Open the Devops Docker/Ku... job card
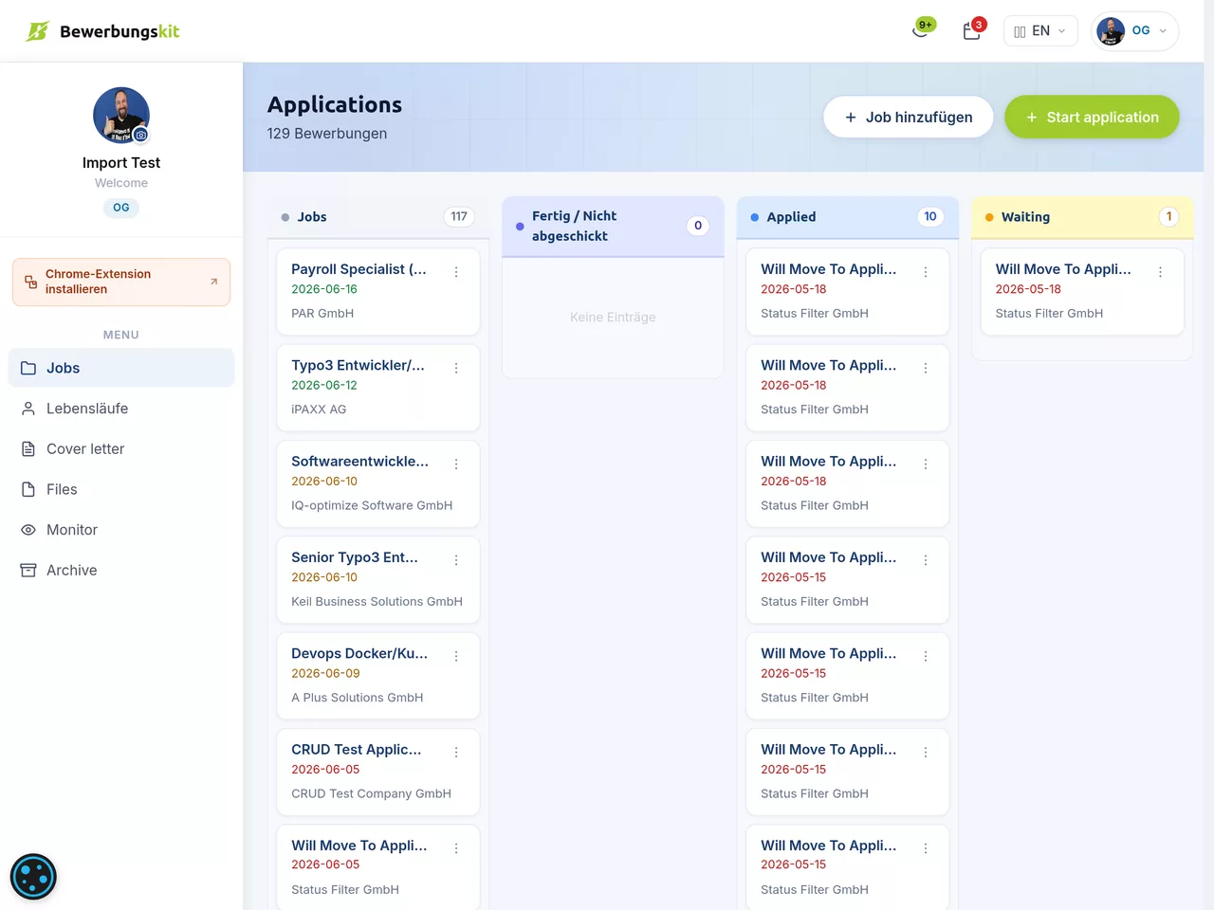 [x=378, y=676]
